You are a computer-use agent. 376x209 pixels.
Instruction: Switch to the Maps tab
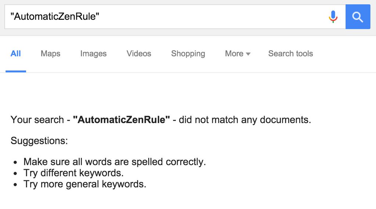50,53
